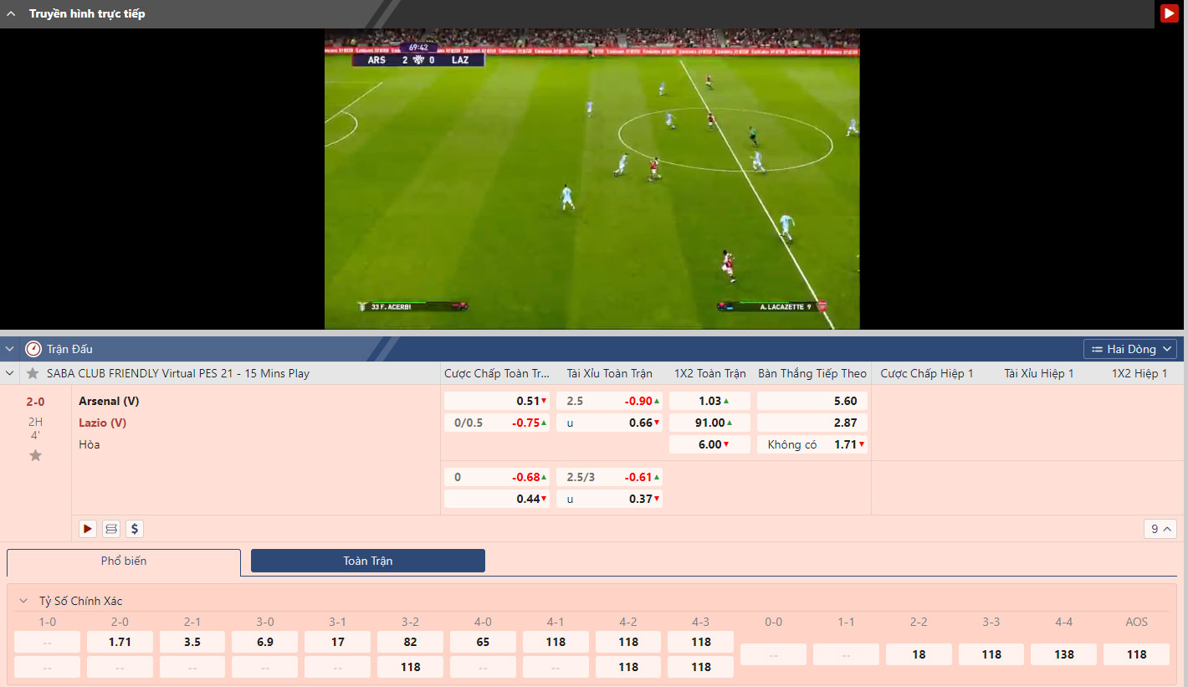The height and width of the screenshot is (687, 1188).
Task: Star the SABA CLUB FRIENDLY league
Action: coord(33,373)
